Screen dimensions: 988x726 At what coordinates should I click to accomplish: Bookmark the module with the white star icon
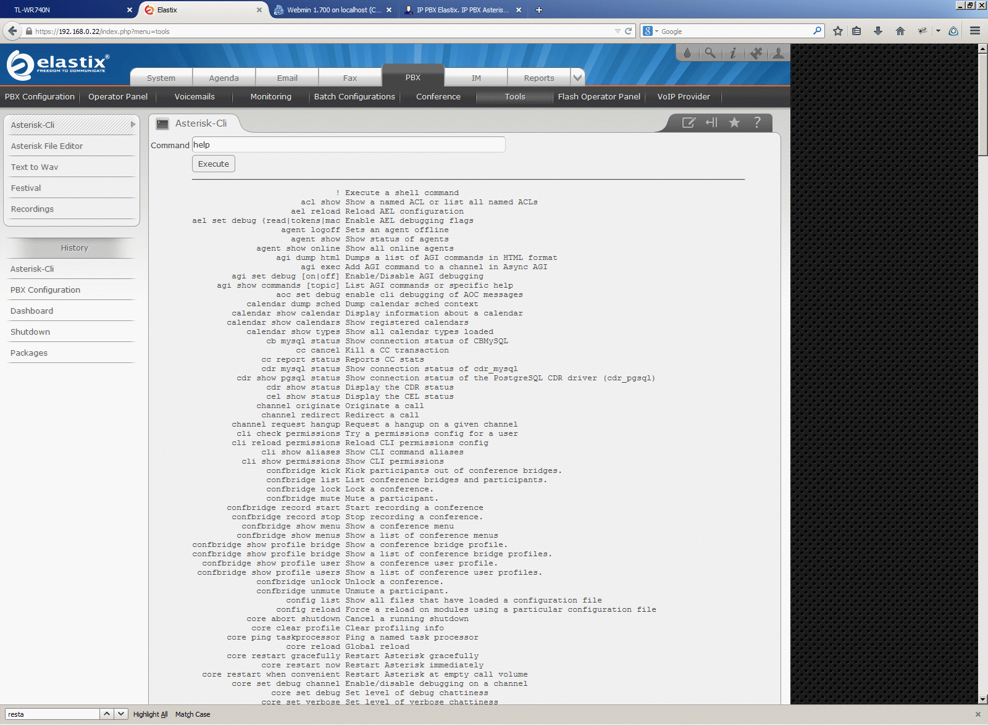[x=734, y=122]
